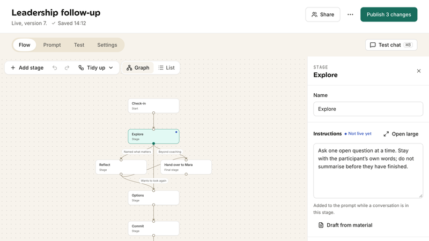Switch to the Flow tab
Screen dimensions: 429x241
(24, 45)
